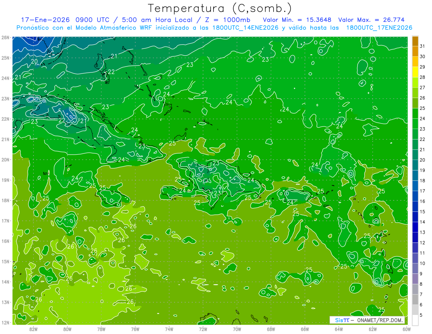
Task: Click the color scale label 18
Action: click(423, 181)
